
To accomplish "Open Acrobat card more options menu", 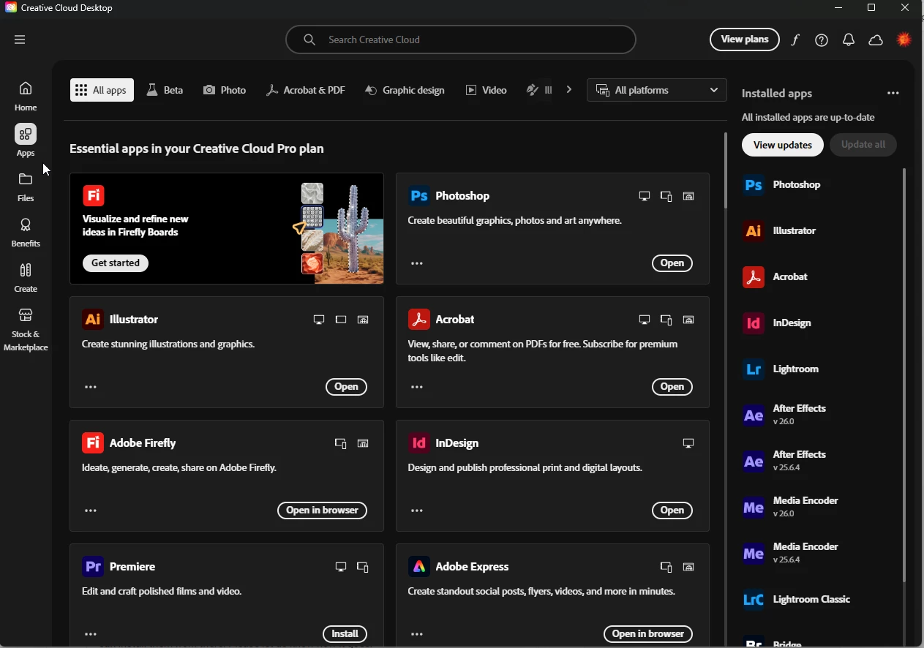I will point(417,387).
